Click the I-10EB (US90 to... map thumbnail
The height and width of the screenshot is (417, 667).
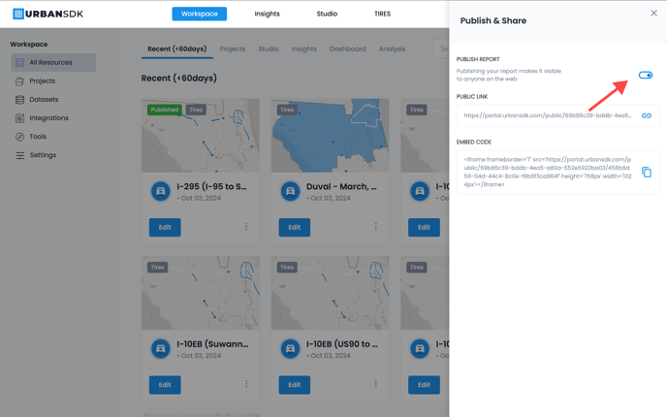(330, 293)
